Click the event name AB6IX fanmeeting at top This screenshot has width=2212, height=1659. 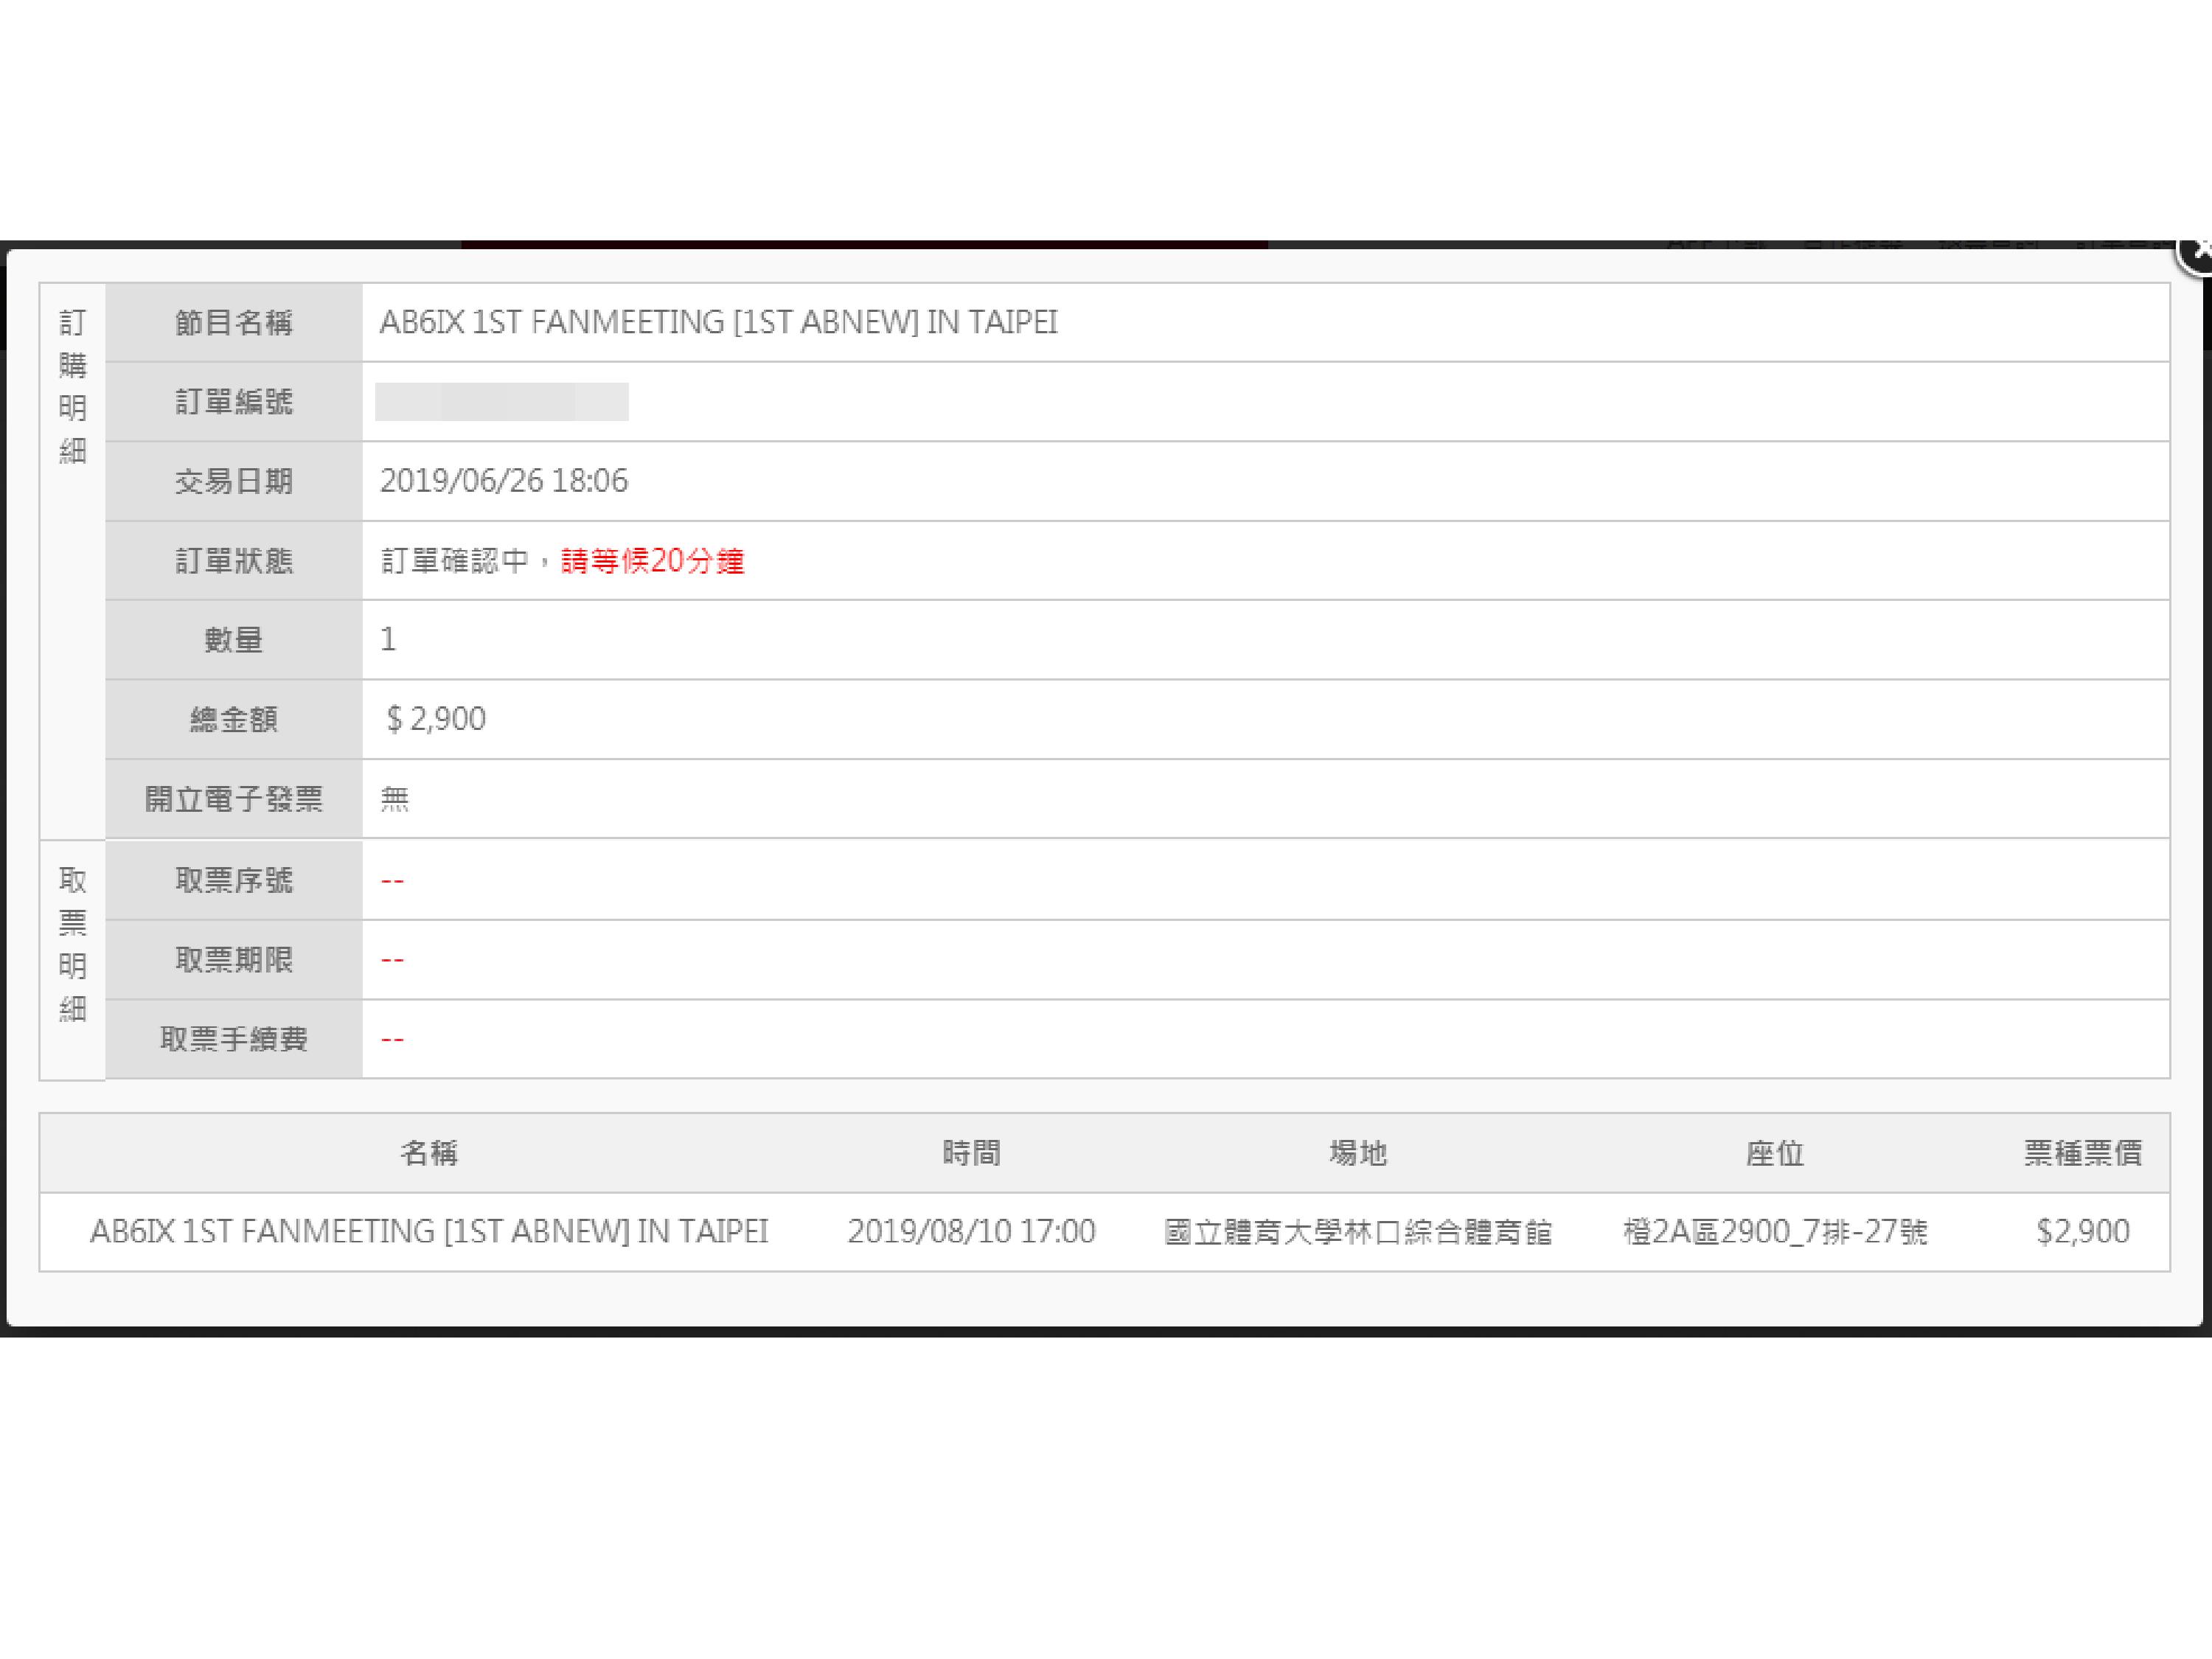(718, 322)
